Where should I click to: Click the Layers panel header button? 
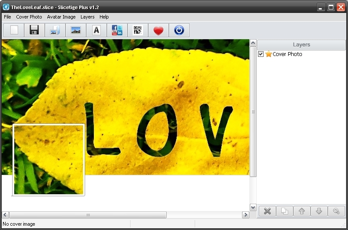click(x=301, y=45)
